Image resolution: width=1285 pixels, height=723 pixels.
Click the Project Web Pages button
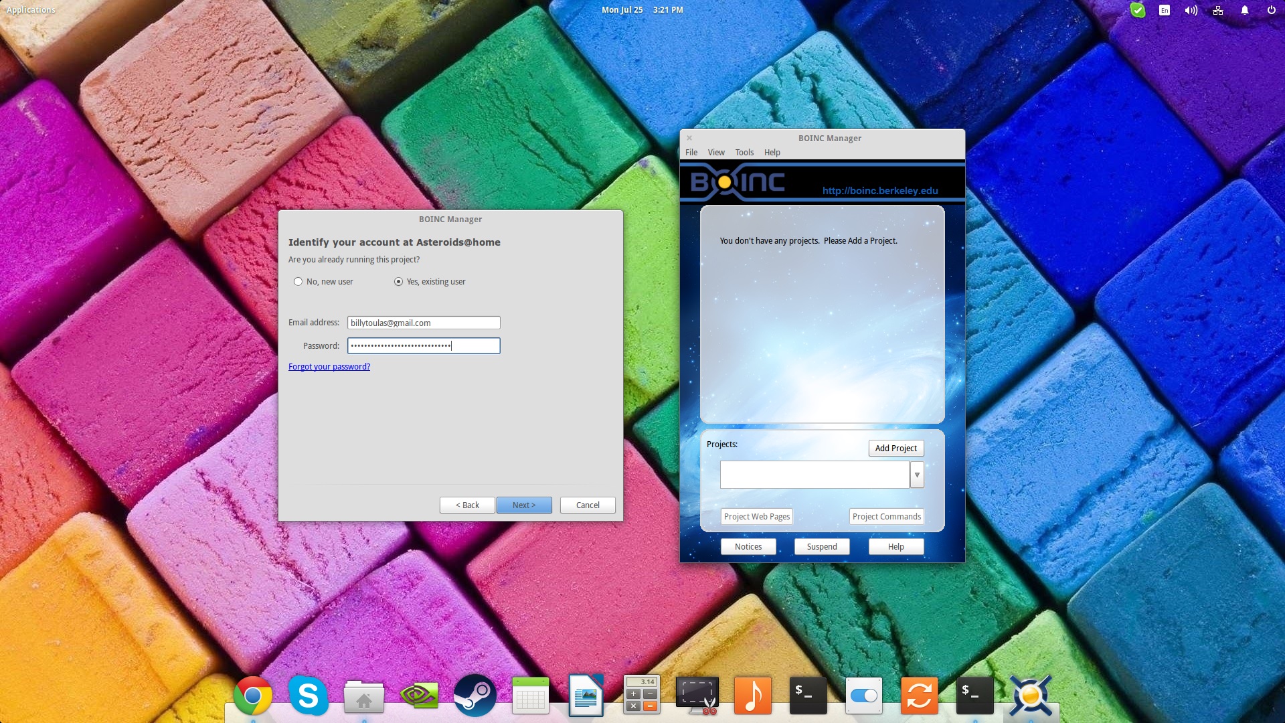pos(757,517)
